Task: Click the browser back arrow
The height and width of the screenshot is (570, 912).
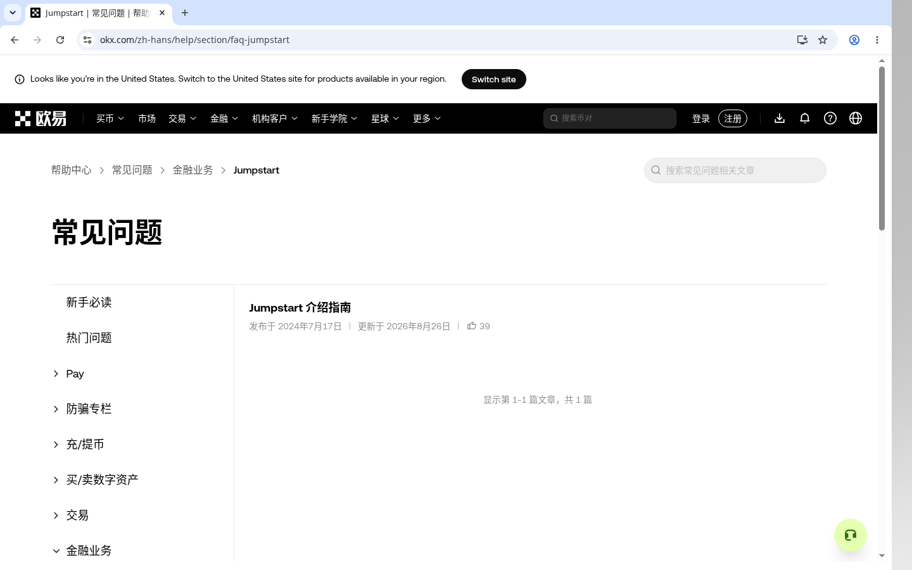Action: pos(15,40)
